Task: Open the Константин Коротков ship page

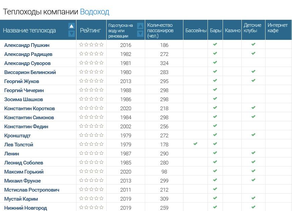Action: 30,109
